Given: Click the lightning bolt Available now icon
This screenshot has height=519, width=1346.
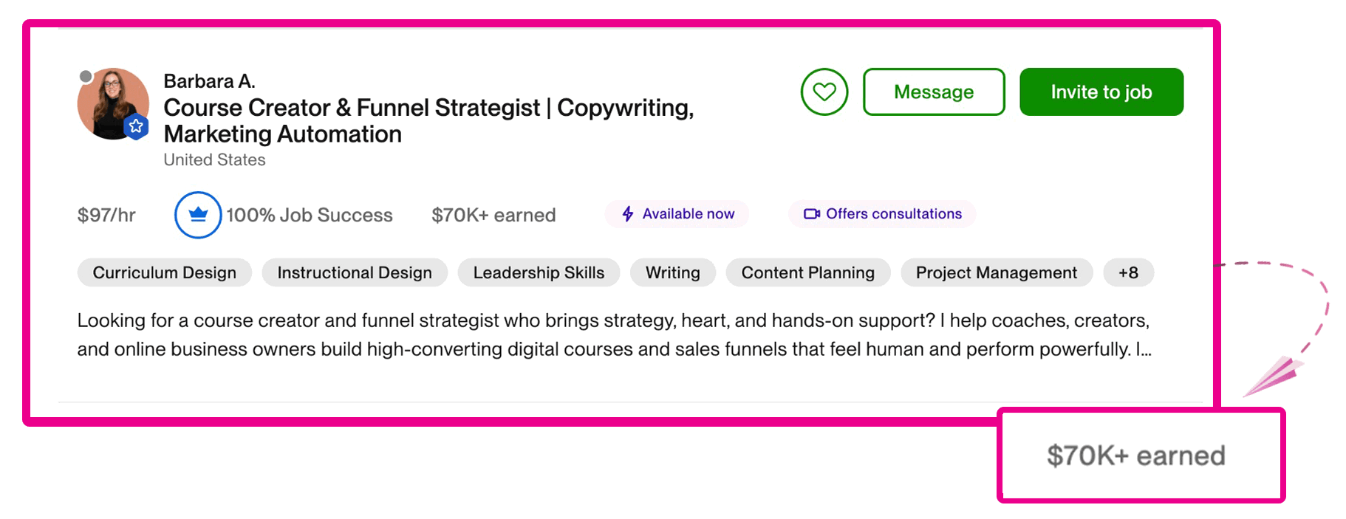Looking at the screenshot, I should pos(628,214).
